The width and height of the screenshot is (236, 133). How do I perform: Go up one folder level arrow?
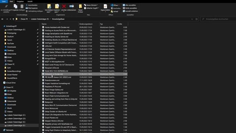(13, 19)
